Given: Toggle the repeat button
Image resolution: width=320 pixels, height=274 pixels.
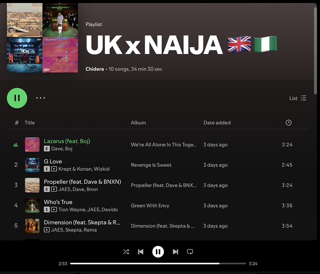Looking at the screenshot, I should coord(190,252).
